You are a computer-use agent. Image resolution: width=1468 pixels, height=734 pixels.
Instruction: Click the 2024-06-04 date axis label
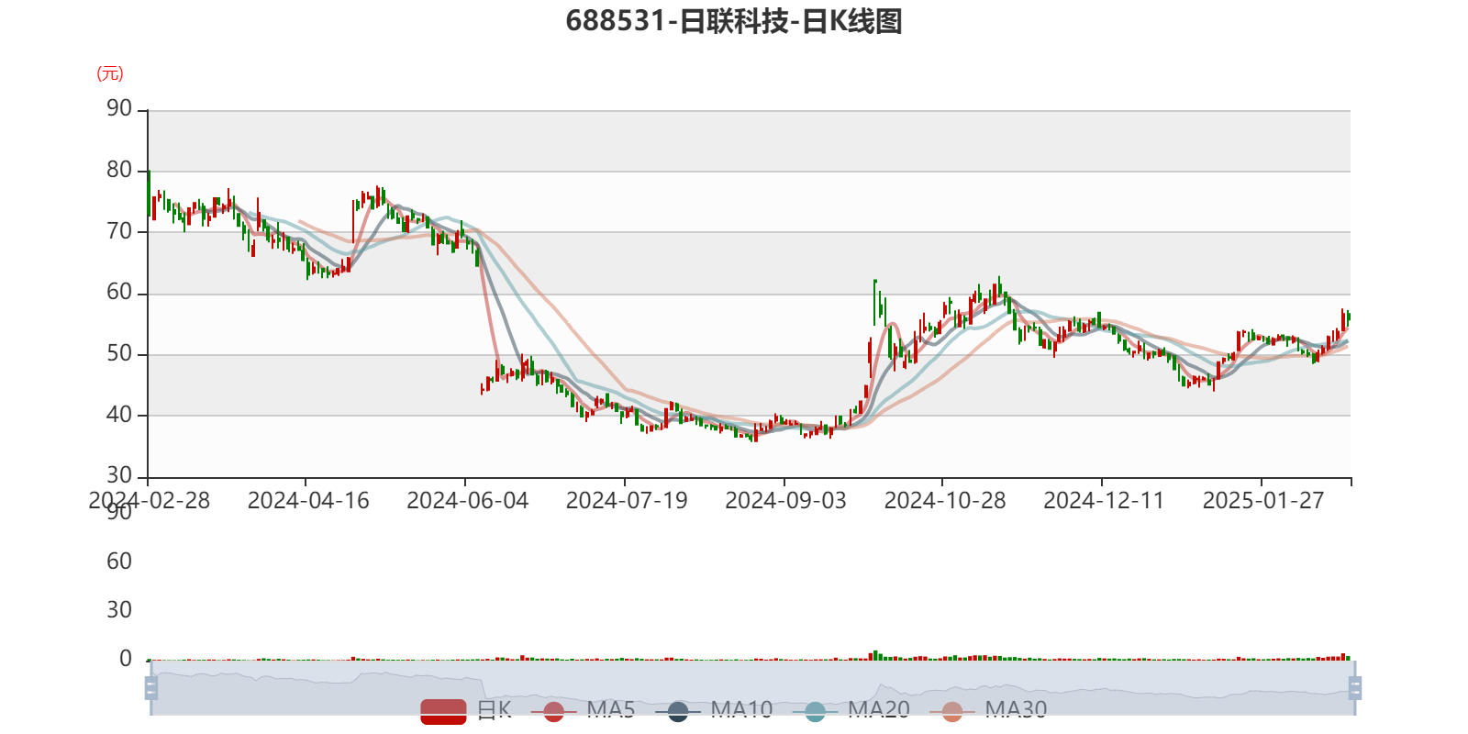[467, 500]
